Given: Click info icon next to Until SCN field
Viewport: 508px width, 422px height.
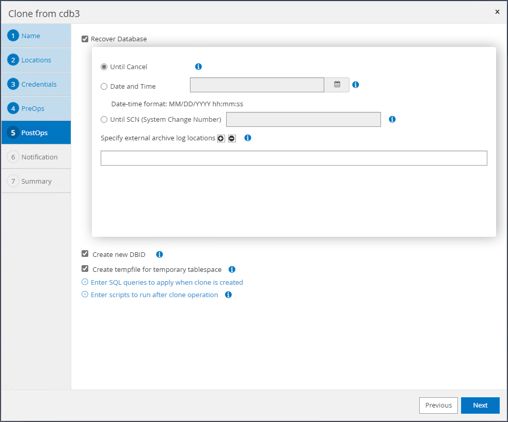Looking at the screenshot, I should coord(392,119).
